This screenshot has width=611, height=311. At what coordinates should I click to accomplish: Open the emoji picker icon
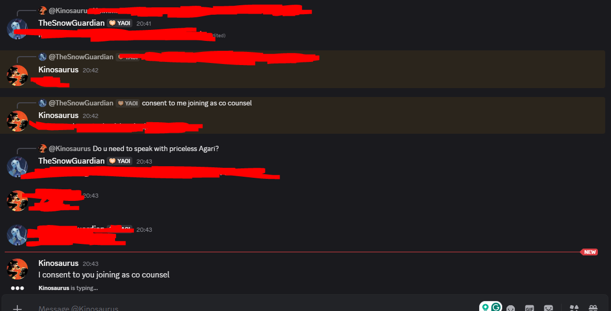511,308
